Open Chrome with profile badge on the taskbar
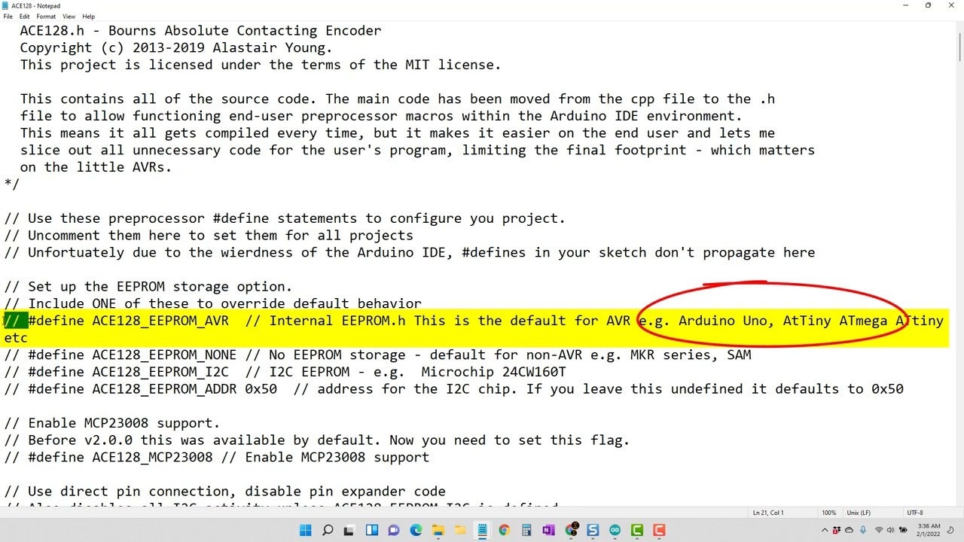This screenshot has height=542, width=964. [570, 530]
